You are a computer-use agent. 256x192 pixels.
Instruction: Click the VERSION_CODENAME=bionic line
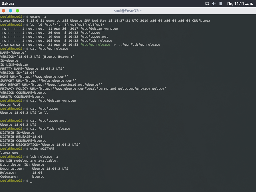(23, 93)
